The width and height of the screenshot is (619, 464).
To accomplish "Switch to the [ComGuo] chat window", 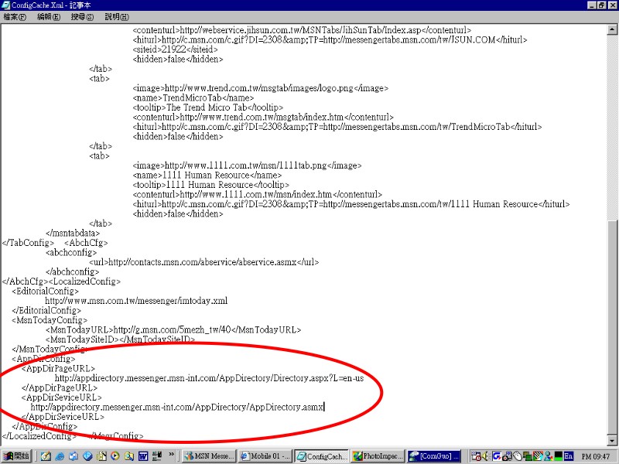I will [435, 456].
